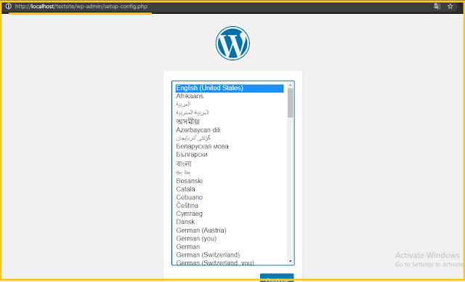Choose Bosanski language

coord(189,180)
